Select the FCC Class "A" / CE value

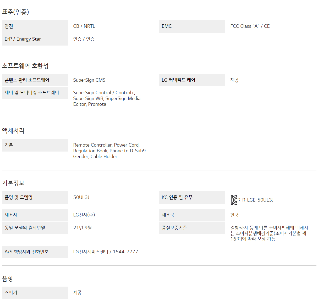(250, 26)
